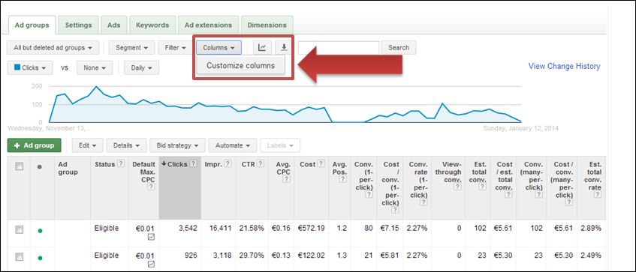Switch to the Settings tab
This screenshot has height=272, width=636.
click(x=78, y=25)
